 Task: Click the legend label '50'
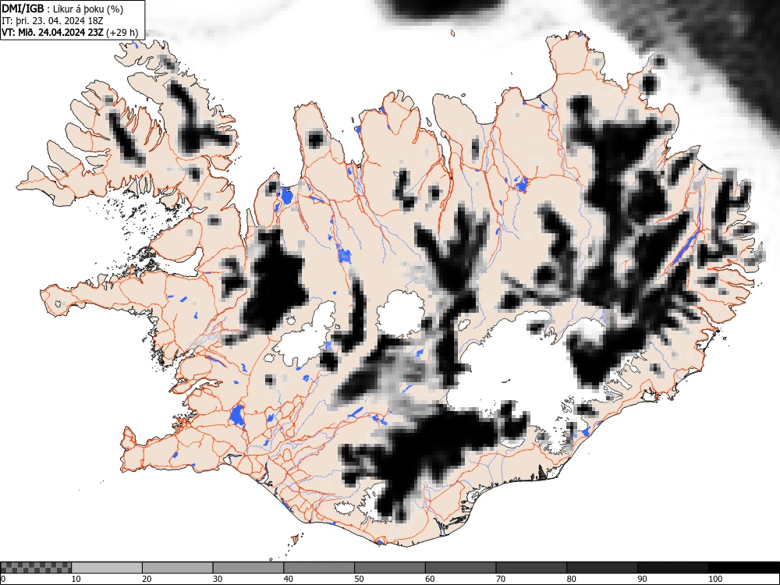click(359, 579)
